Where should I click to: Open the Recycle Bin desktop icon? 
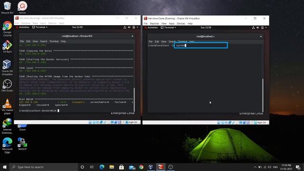[8, 8]
